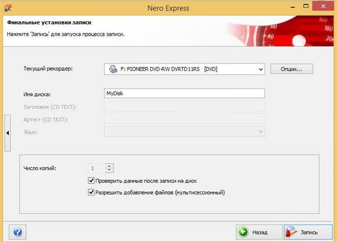Screen dimensions: 337x242
Task: Click the 'Артист (CD TEXT)' input field
Action: tap(185, 119)
